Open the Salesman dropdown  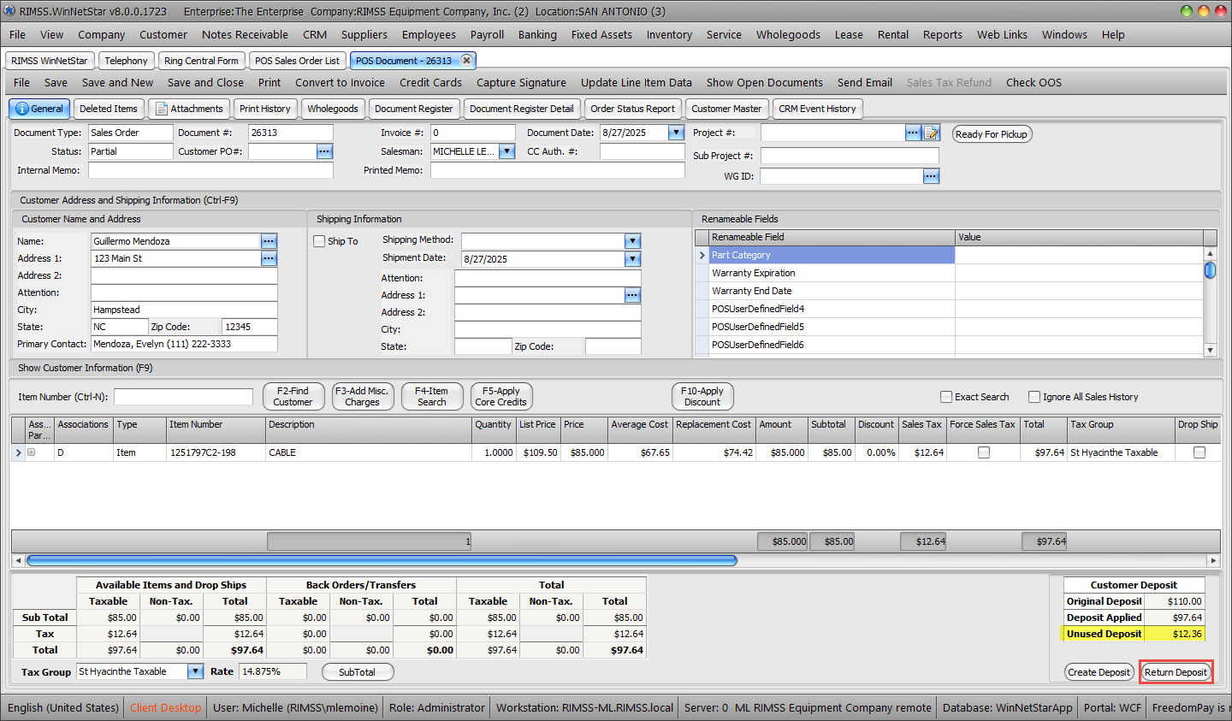point(506,151)
